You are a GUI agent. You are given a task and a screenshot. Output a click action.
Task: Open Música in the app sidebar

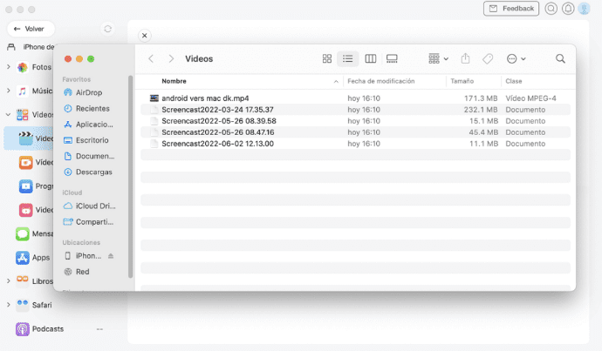click(x=34, y=91)
